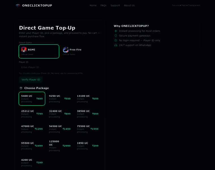
Task: Open the Home nav item
Action: tap(93, 5)
